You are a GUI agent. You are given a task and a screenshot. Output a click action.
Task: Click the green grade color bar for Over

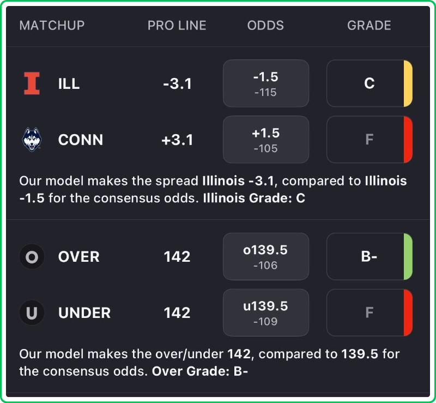pyautogui.click(x=408, y=256)
